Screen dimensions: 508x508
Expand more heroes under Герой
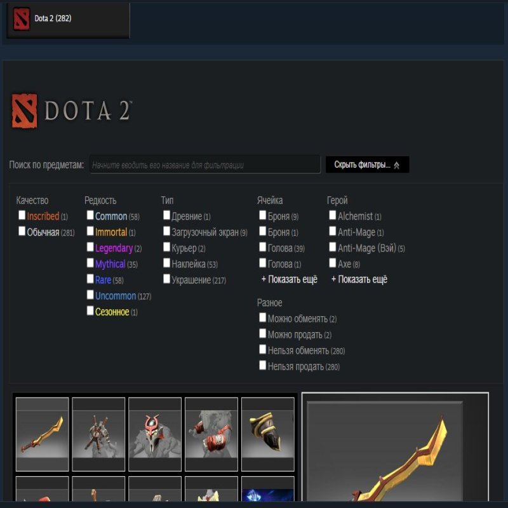[x=359, y=279]
